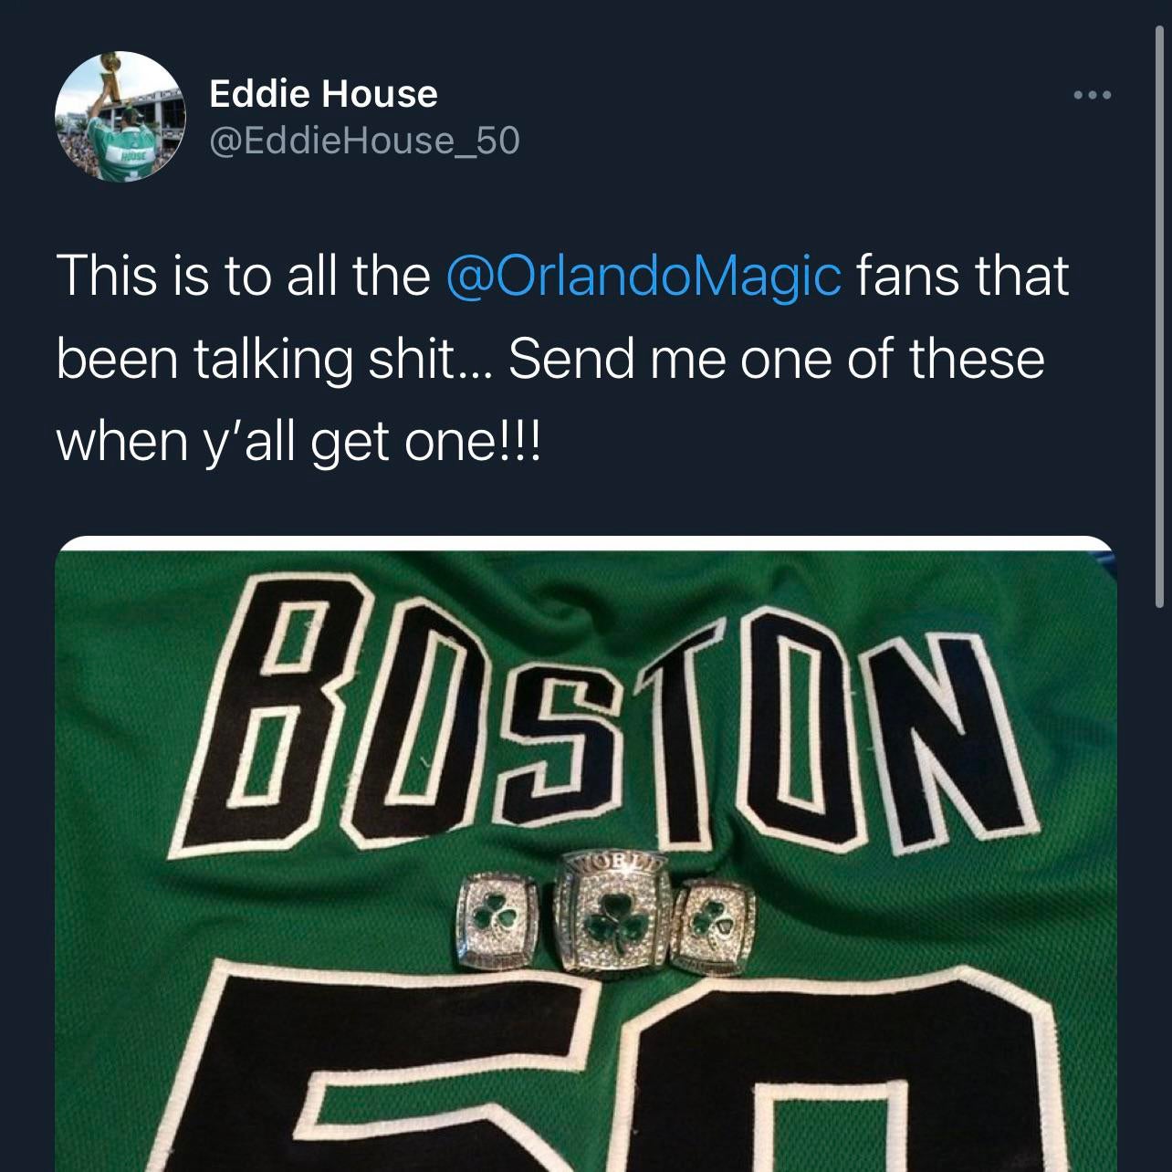Tap the center World championship ring in photo

611,916
